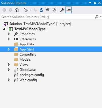Screen dimensions: 102x108
Task: Expand the App_Start folder
Action: pyautogui.click(x=9, y=49)
